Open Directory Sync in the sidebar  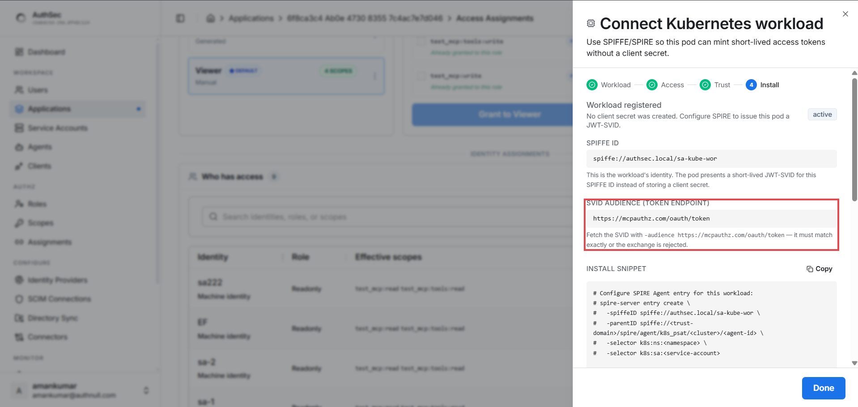point(78,318)
